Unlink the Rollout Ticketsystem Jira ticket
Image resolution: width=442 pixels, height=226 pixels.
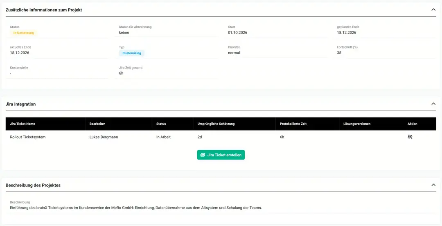410,137
